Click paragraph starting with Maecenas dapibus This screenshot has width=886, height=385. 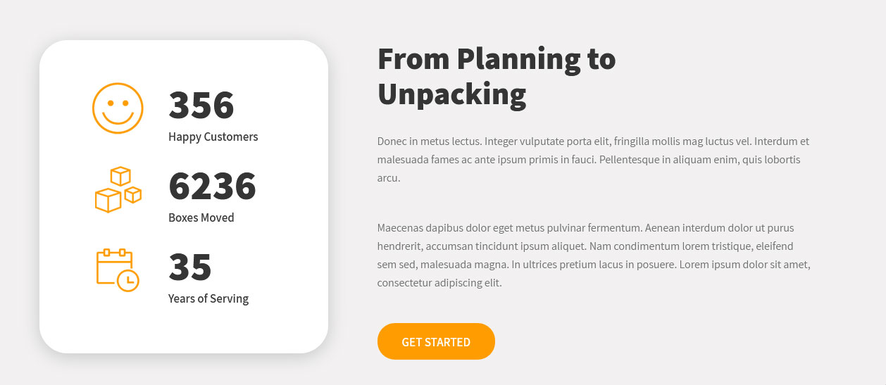point(594,255)
